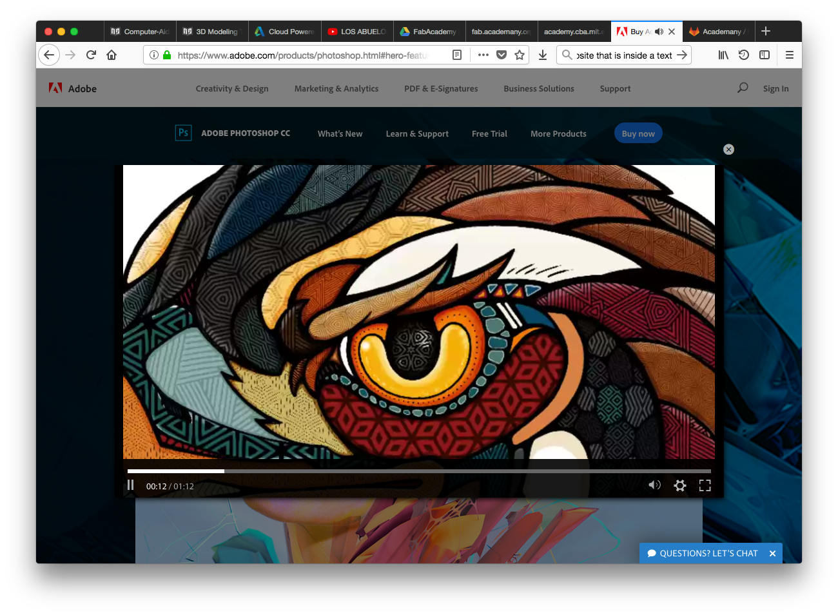Open the video settings gear

680,485
